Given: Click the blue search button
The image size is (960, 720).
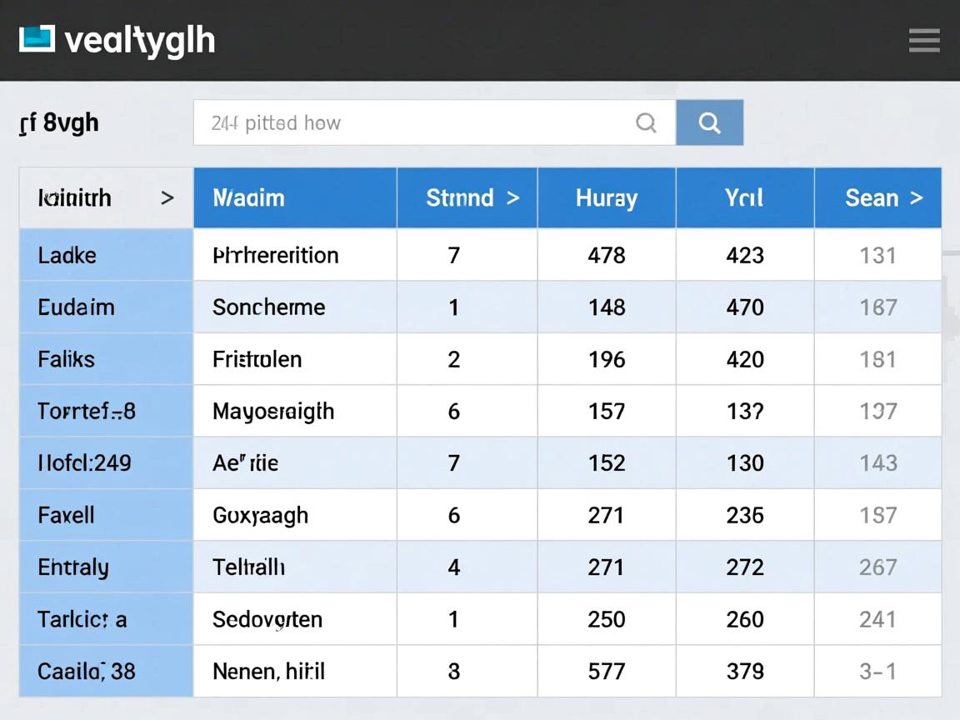Looking at the screenshot, I should 709,123.
